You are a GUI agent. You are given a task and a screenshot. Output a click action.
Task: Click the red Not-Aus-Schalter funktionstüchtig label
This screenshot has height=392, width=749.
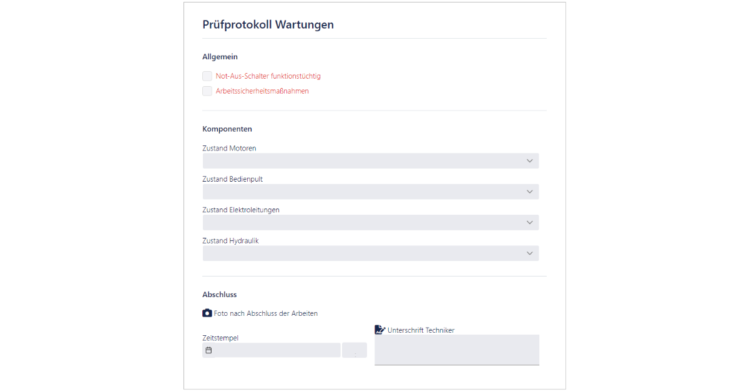click(x=268, y=76)
